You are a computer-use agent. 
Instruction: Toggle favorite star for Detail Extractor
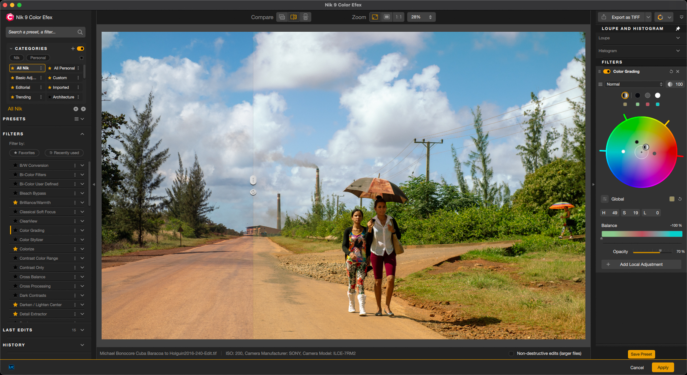[x=15, y=314]
